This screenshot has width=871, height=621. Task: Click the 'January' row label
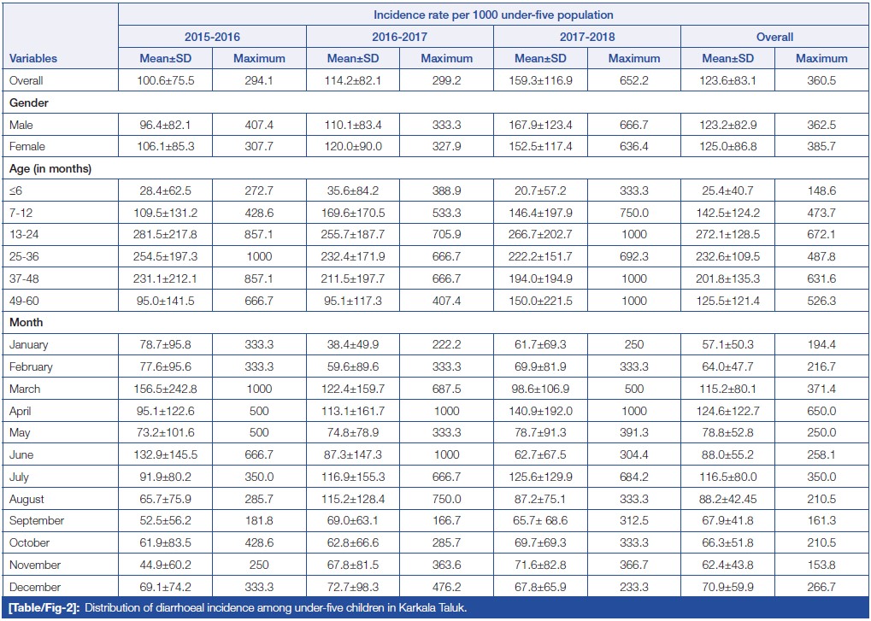(x=30, y=345)
